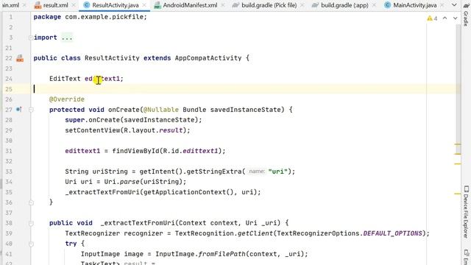Show hidden tabs with the overflow chevron

(454, 5)
